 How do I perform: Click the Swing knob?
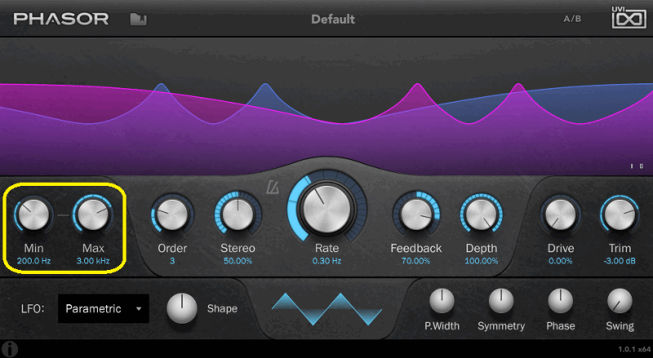(620, 301)
